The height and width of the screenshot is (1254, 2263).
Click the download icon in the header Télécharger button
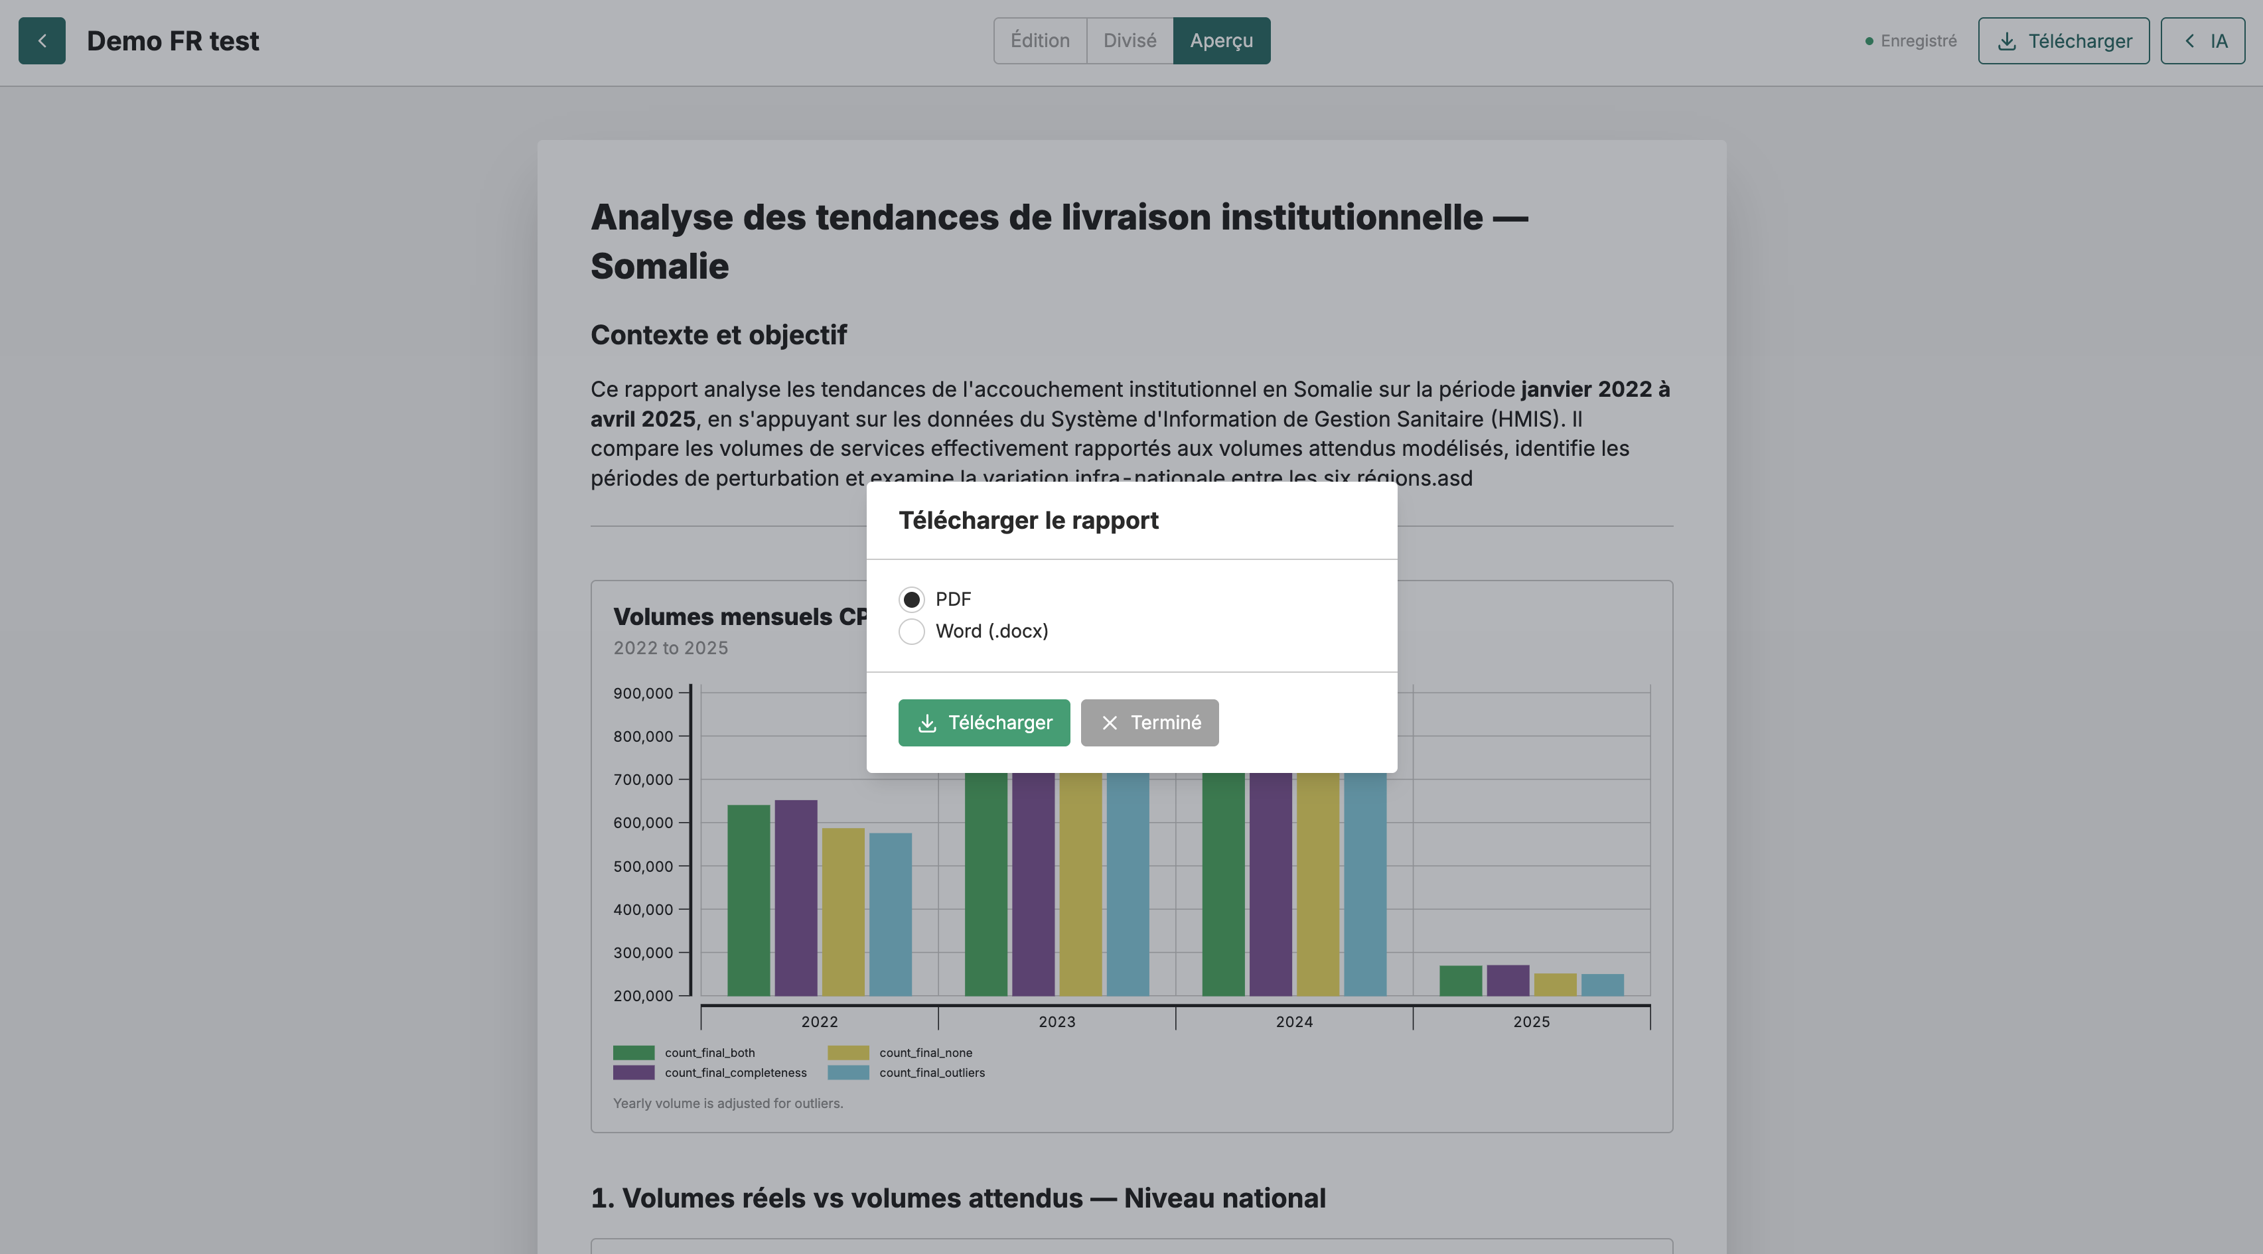pyautogui.click(x=2006, y=41)
